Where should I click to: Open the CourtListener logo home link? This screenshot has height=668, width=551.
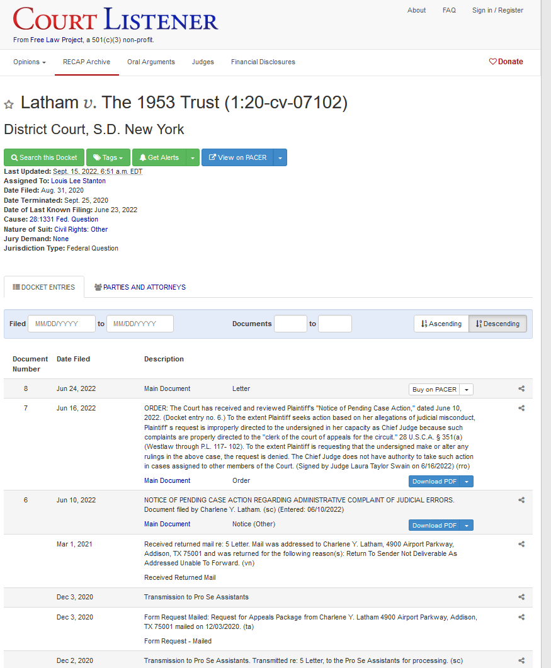[115, 20]
